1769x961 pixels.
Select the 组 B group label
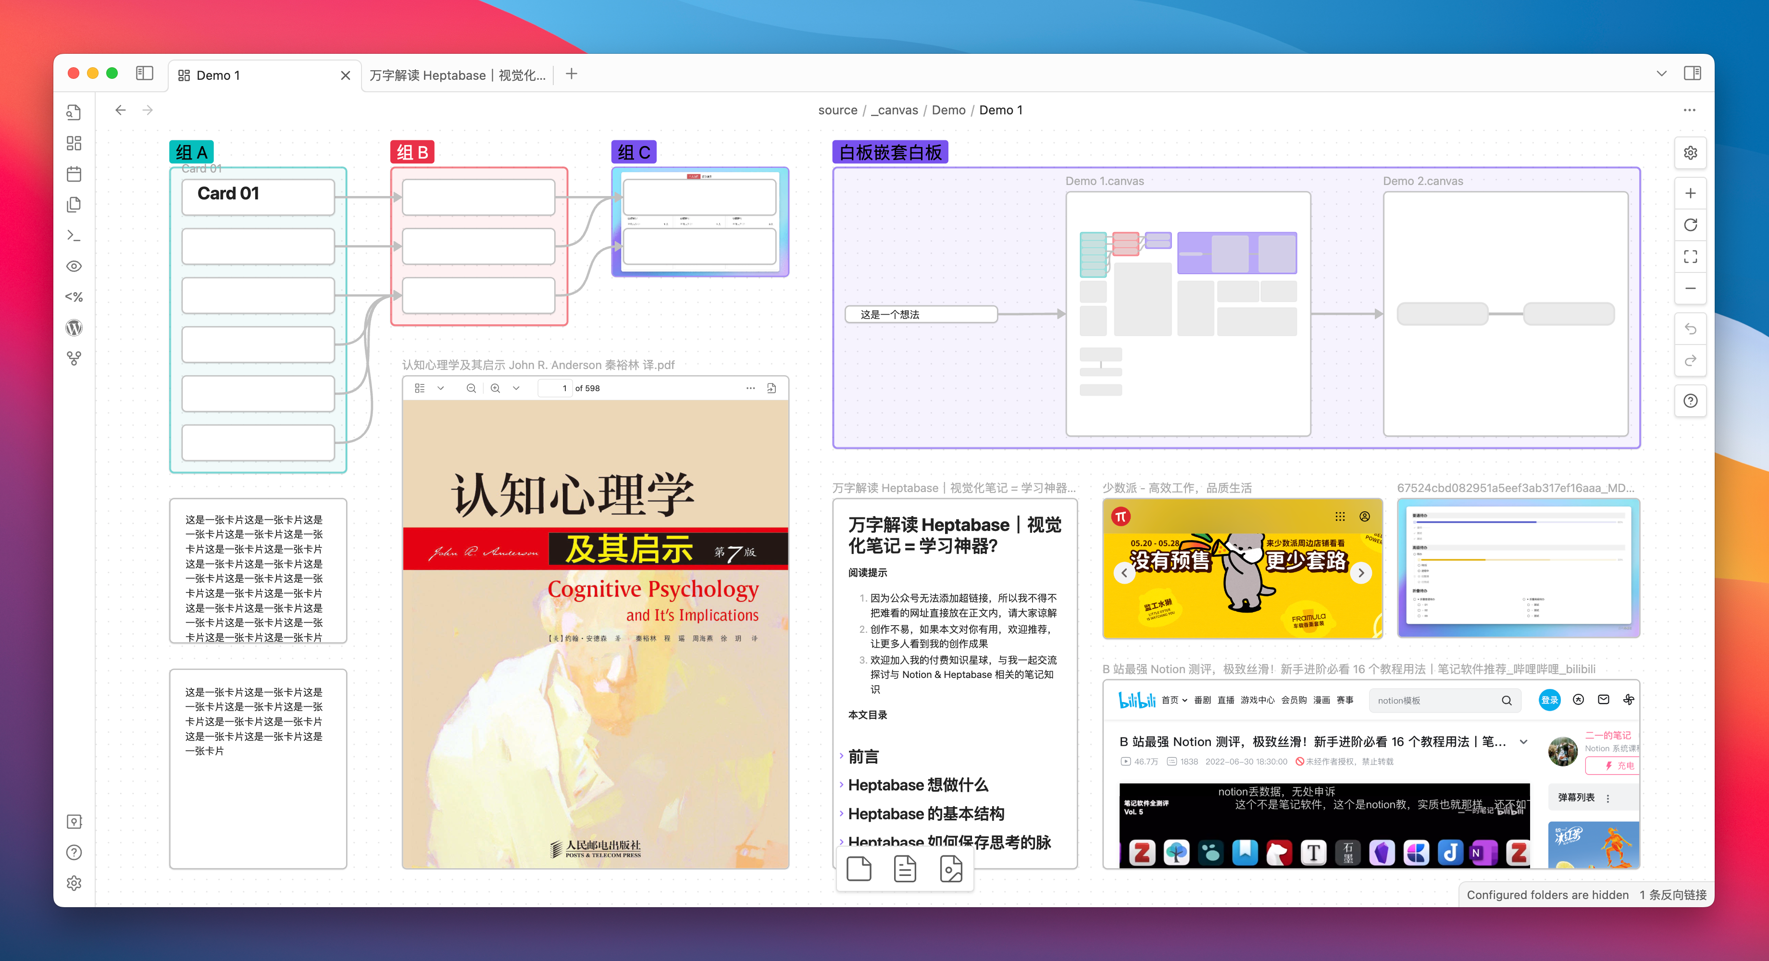pyautogui.click(x=413, y=152)
